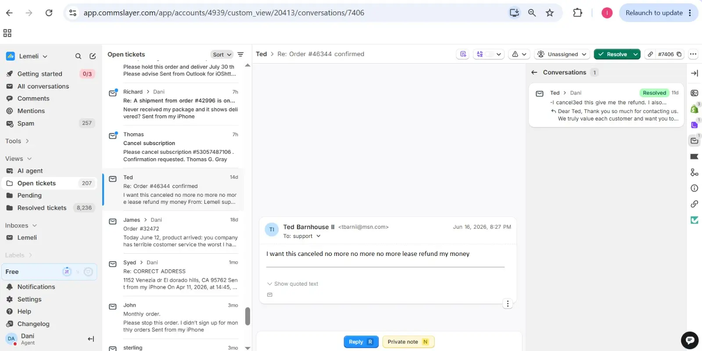
Task: Click the Ted breadcrumb link
Action: 261,54
